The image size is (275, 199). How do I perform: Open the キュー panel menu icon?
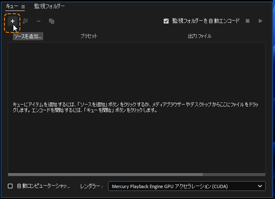(x=23, y=6)
